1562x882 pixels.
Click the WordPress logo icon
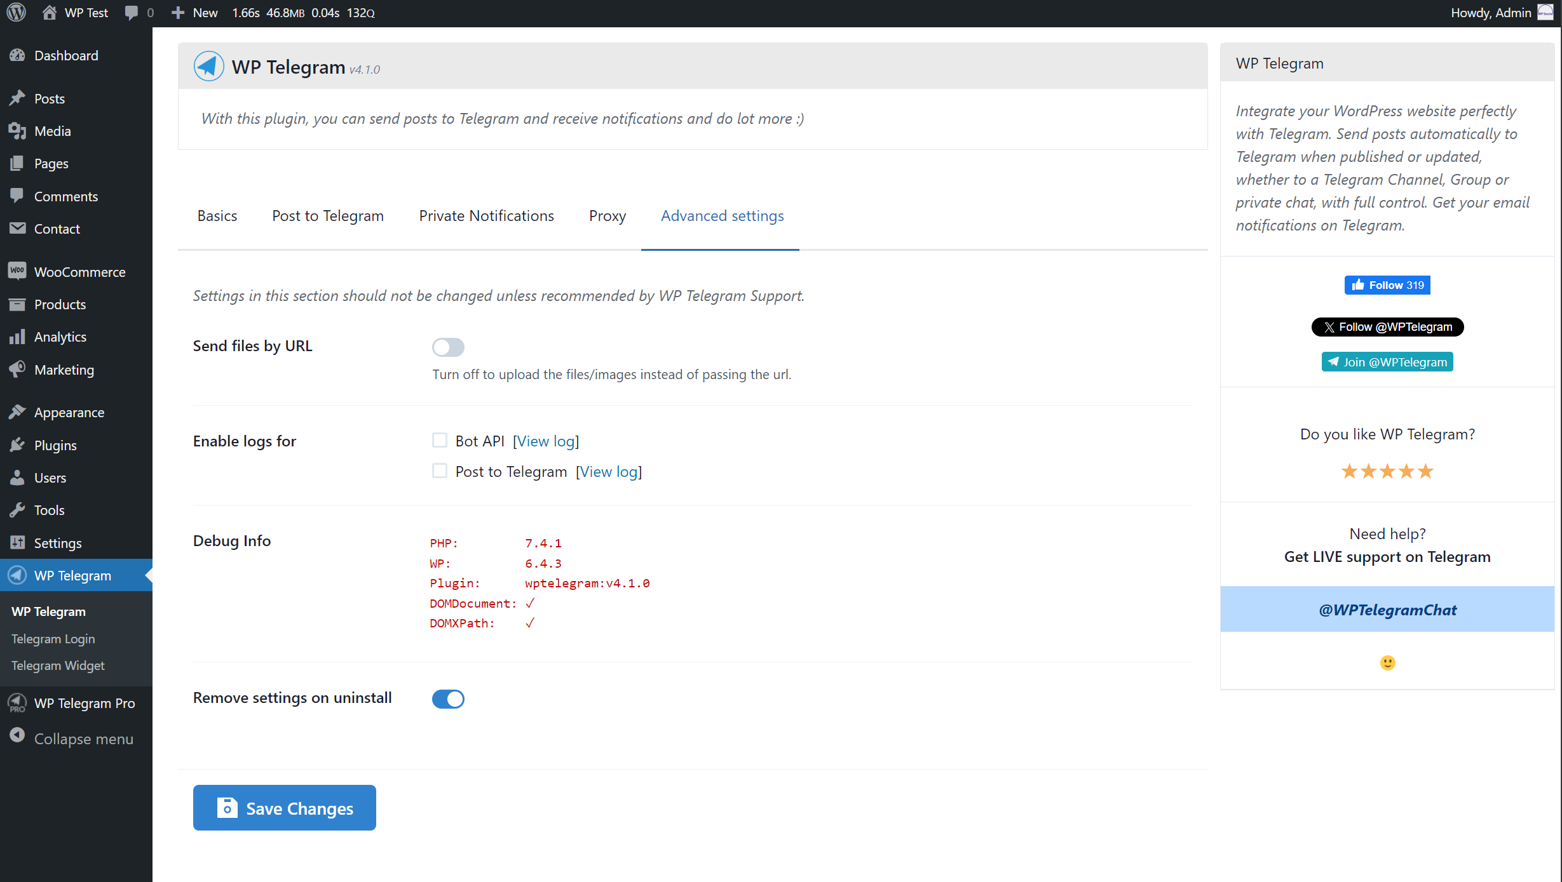point(17,13)
